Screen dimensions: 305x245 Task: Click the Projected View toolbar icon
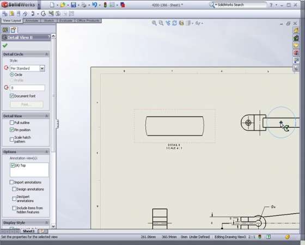tap(19, 14)
